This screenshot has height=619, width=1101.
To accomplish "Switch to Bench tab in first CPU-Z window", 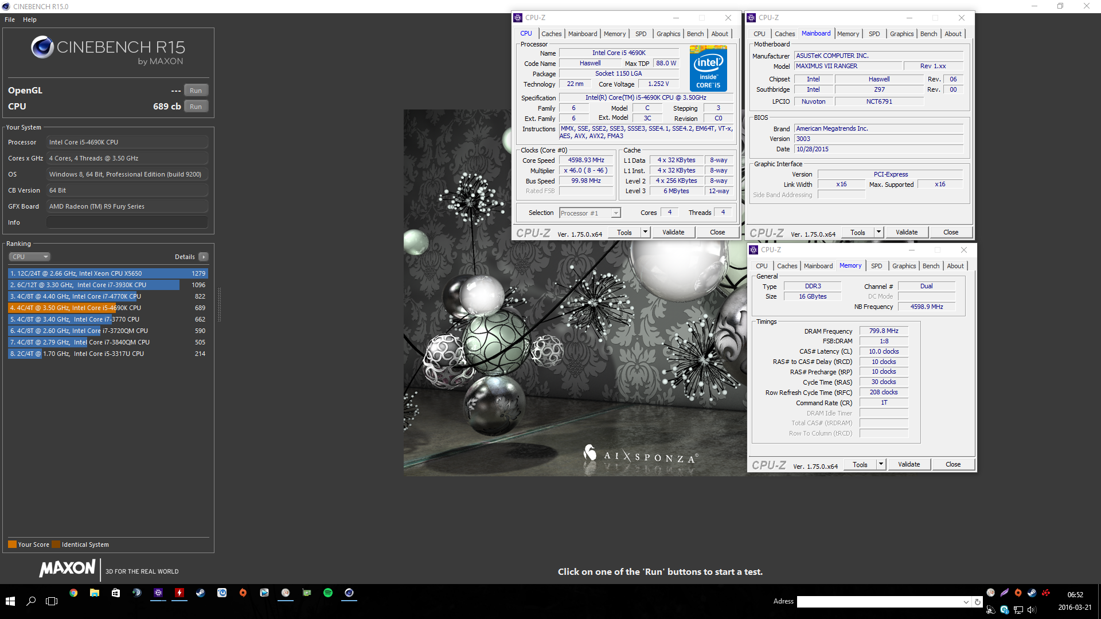I will [x=695, y=34].
